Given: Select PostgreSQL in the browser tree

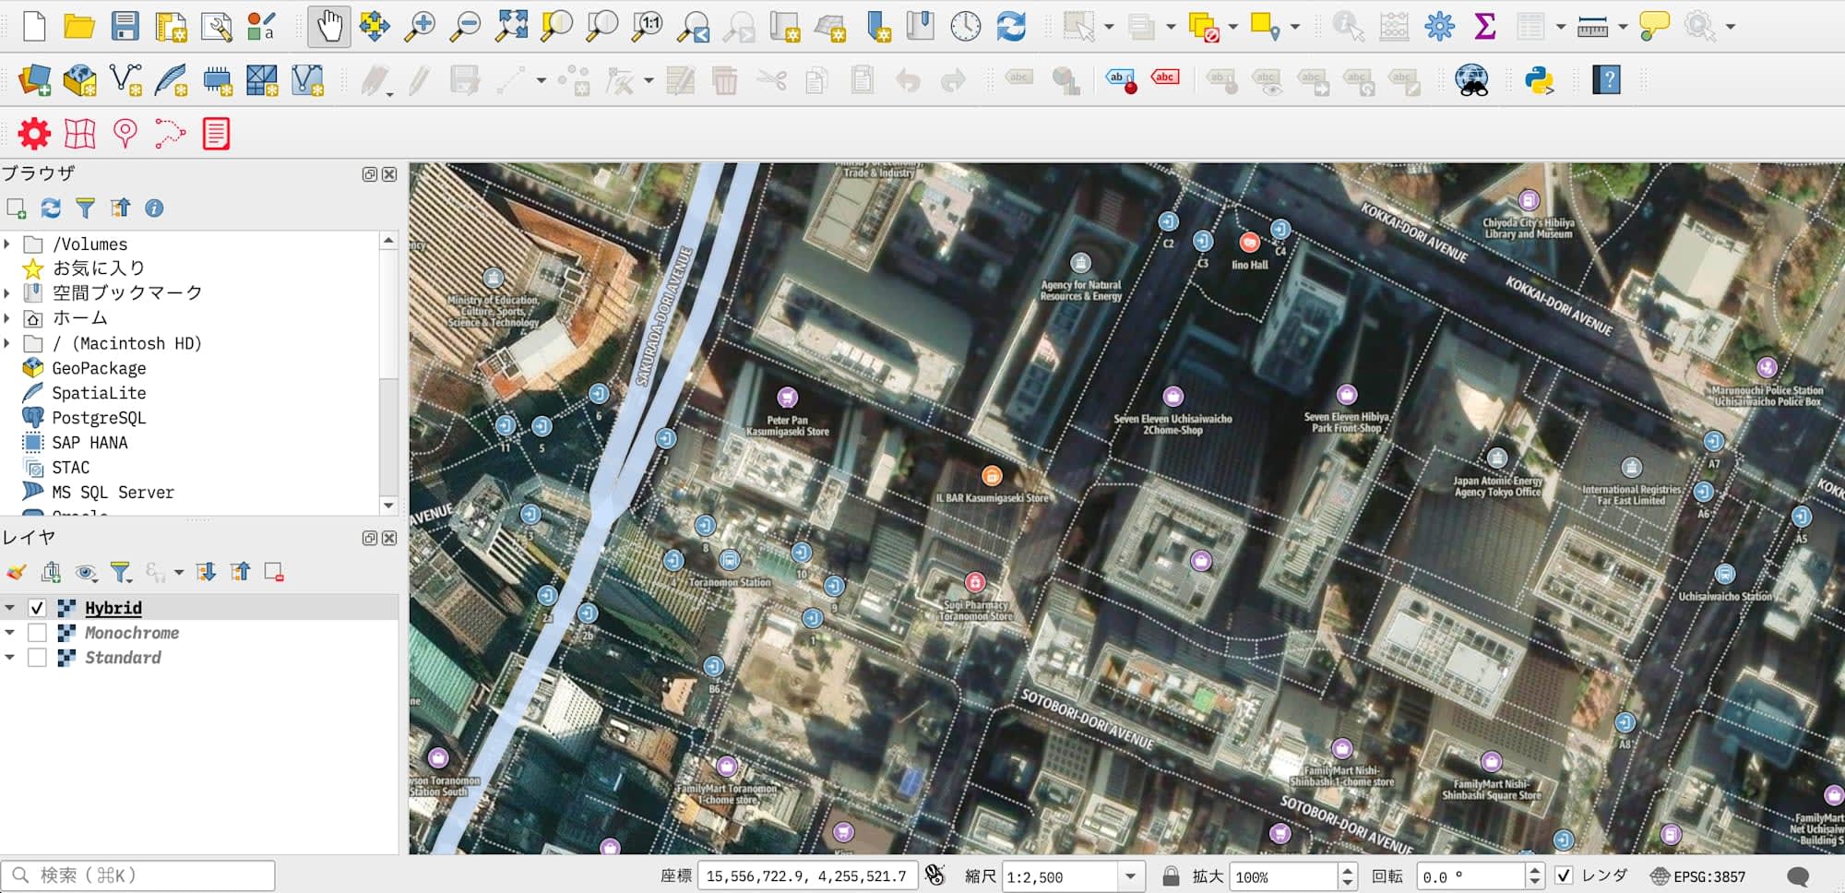Looking at the screenshot, I should point(99,418).
